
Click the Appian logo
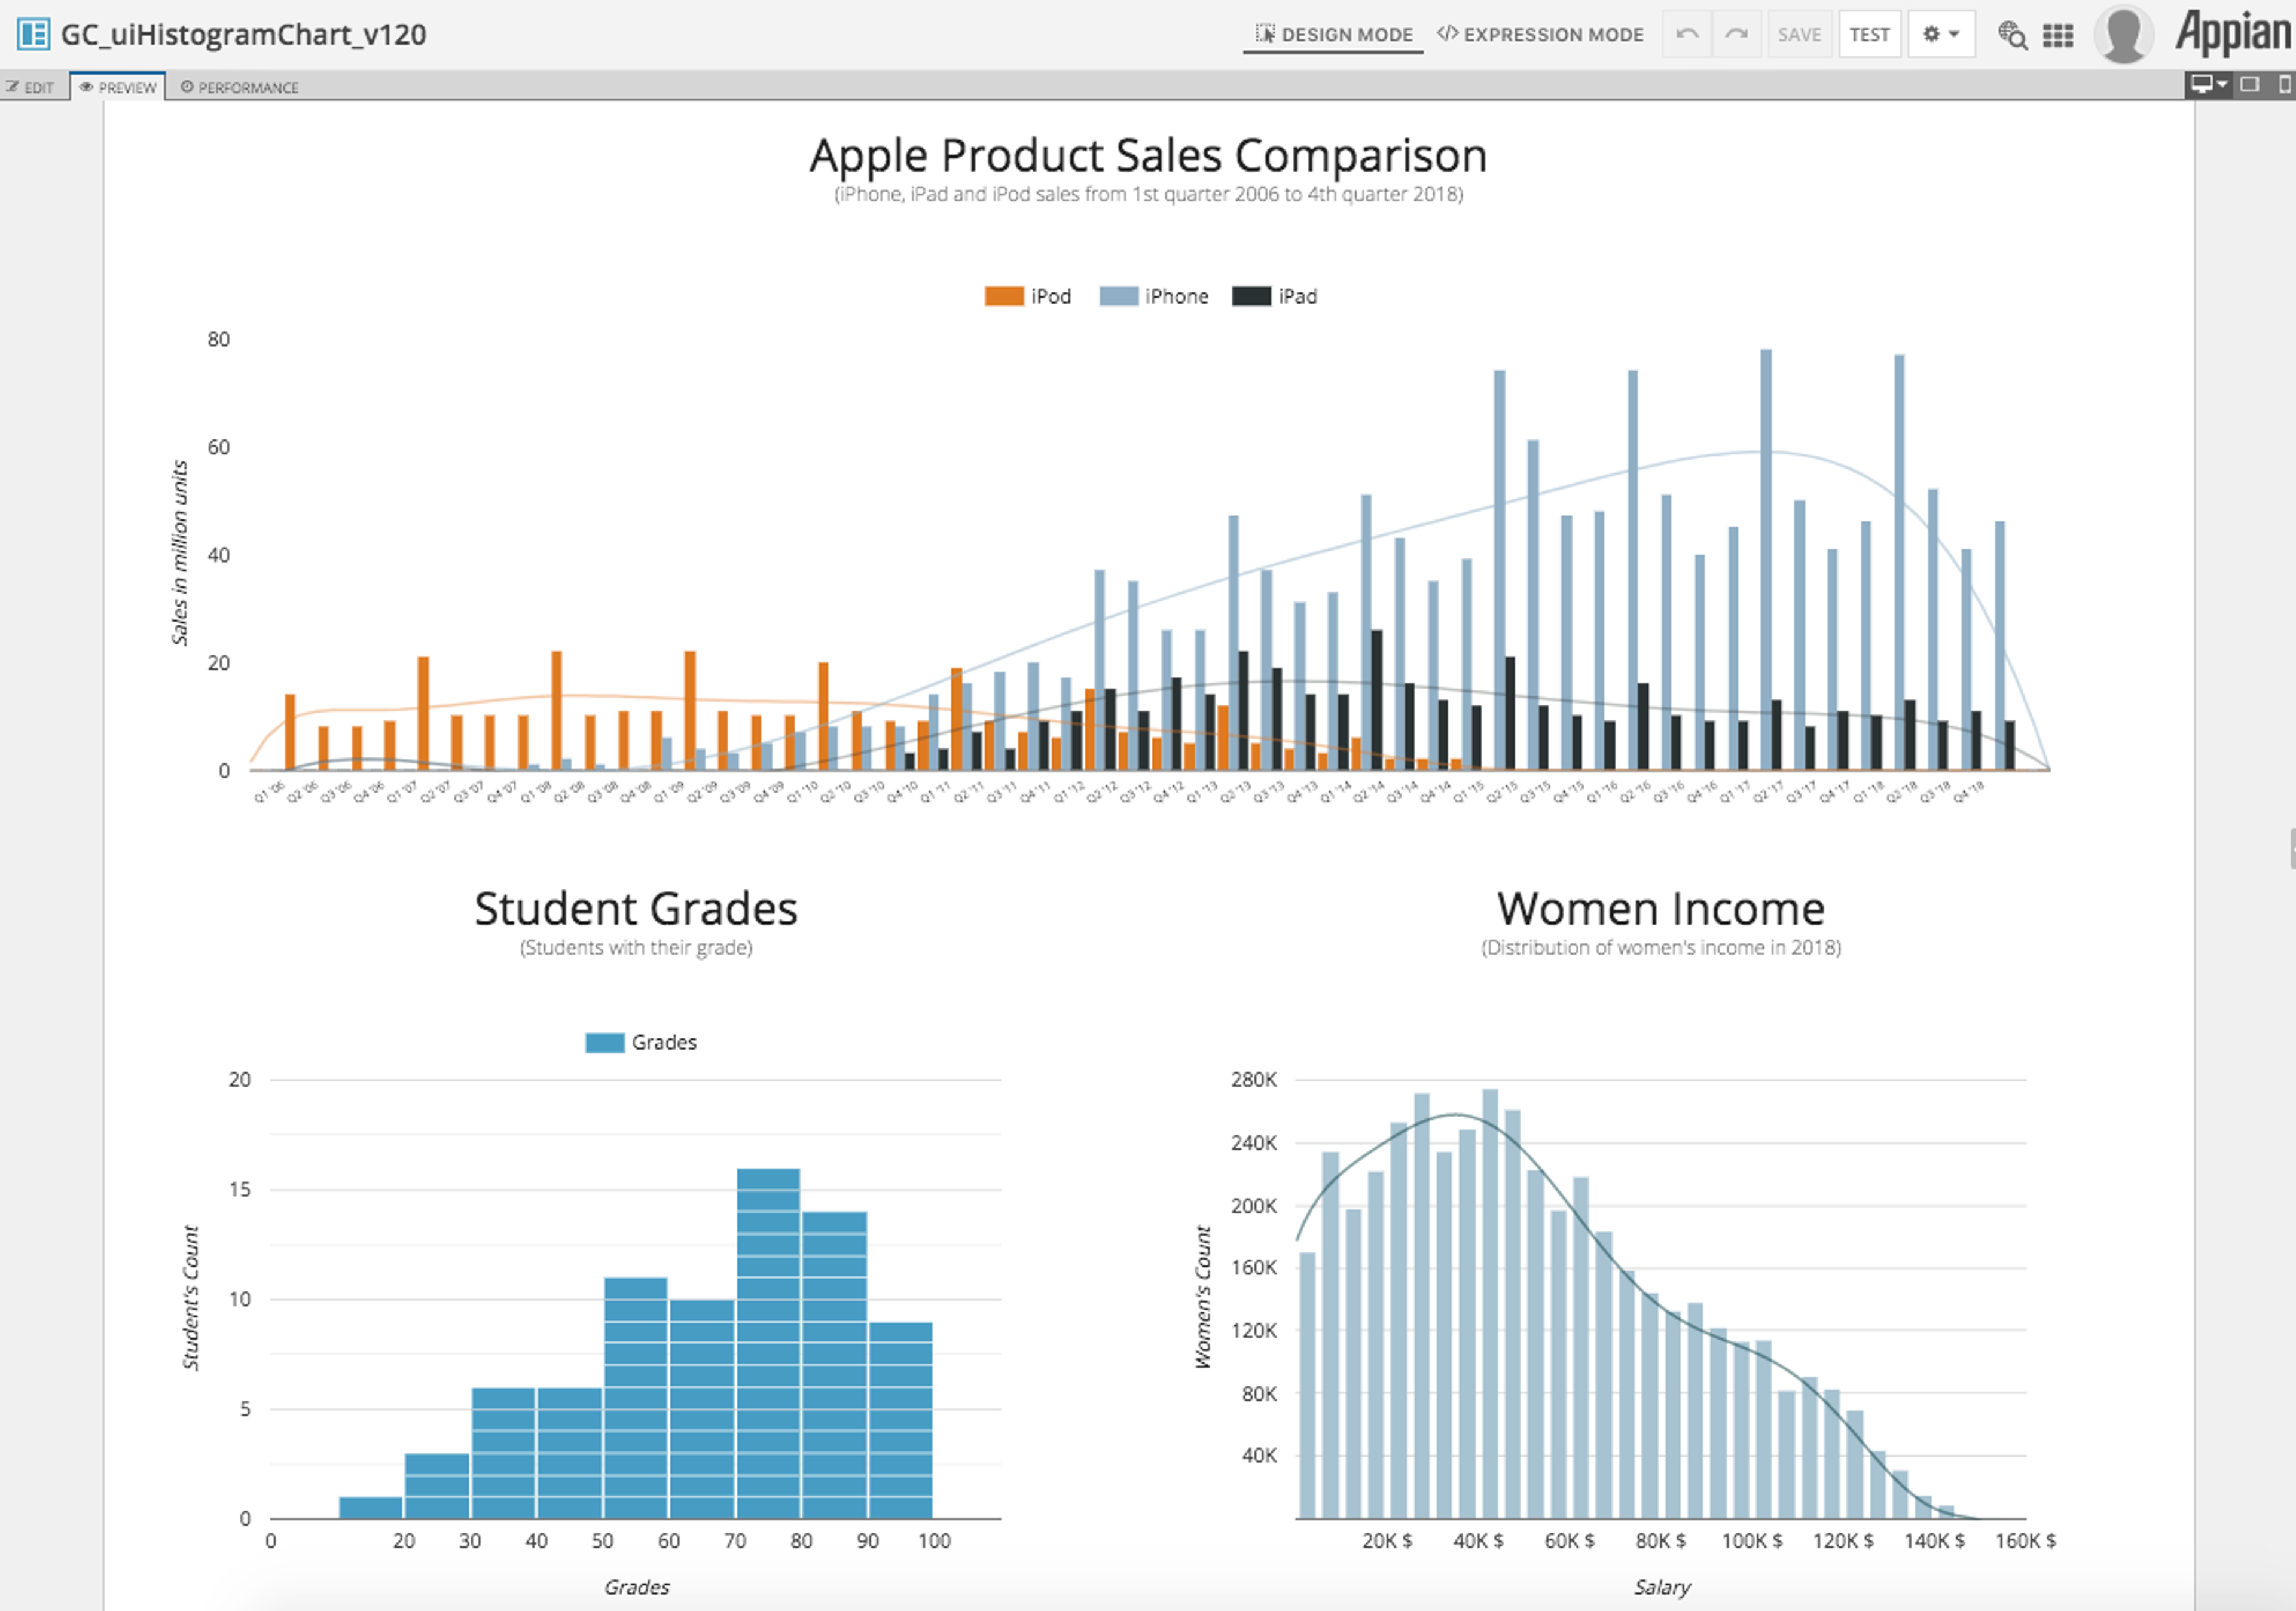(2233, 33)
